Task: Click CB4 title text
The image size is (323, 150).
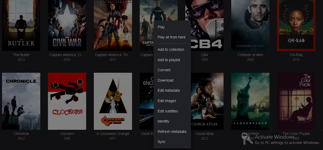Action: click(204, 55)
